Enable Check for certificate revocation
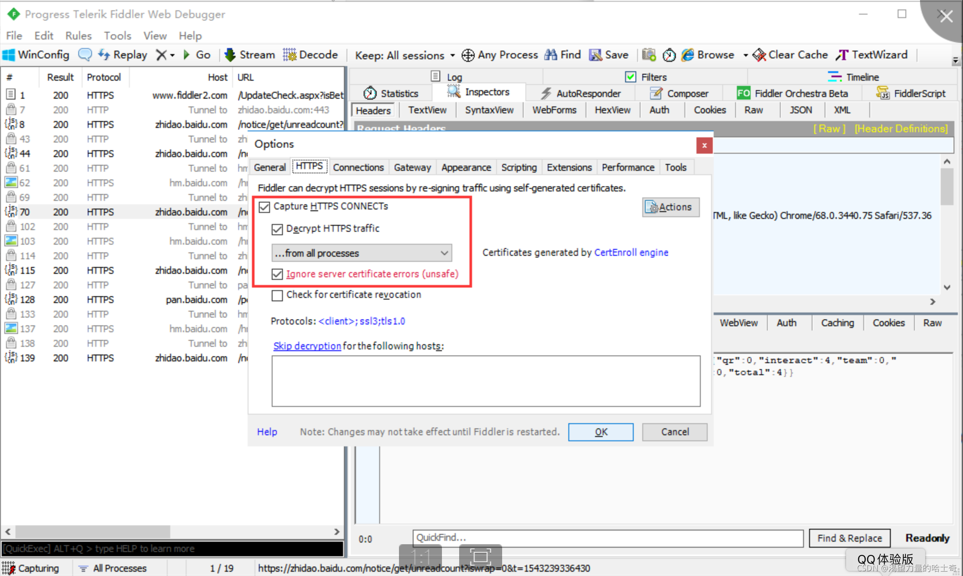The height and width of the screenshot is (576, 963). coord(277,295)
